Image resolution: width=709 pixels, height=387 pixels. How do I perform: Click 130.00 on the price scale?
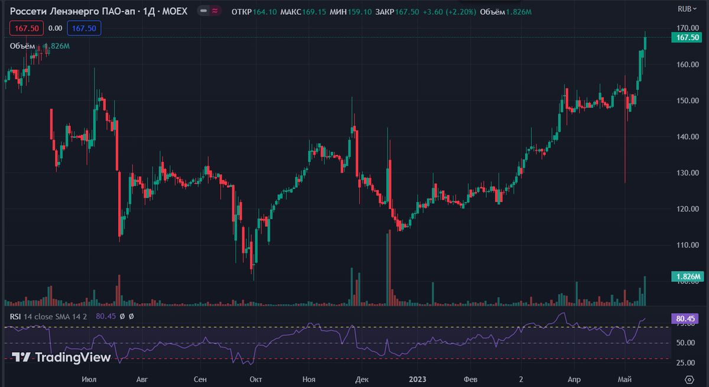(688, 173)
